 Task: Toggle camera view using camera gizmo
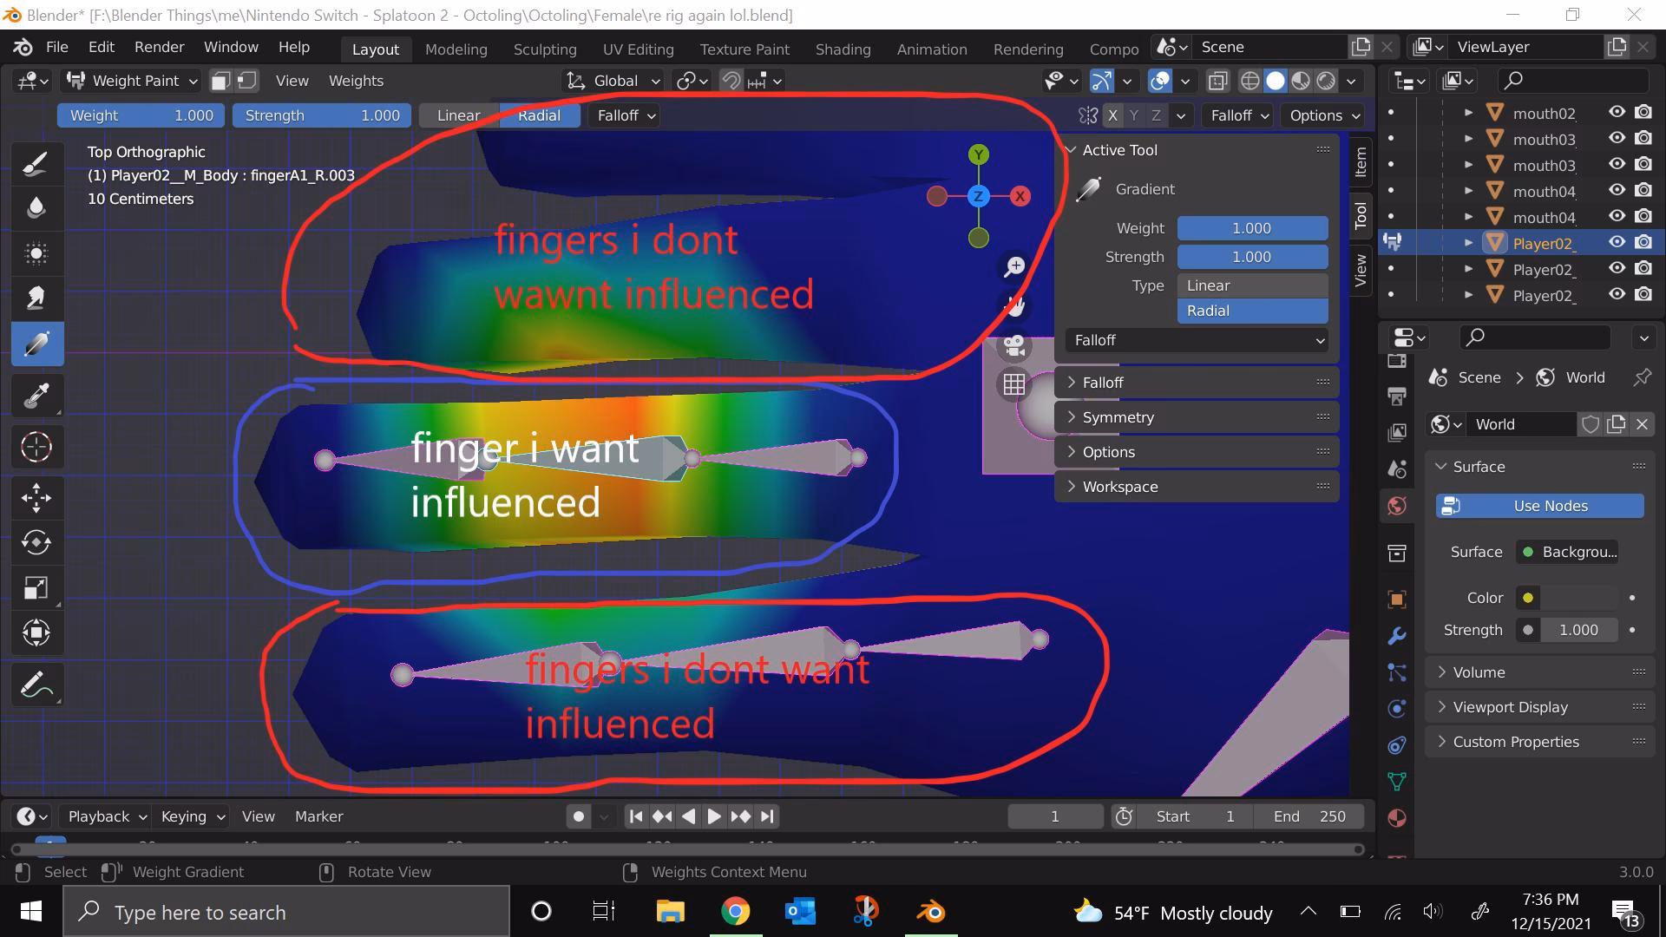pyautogui.click(x=1014, y=345)
